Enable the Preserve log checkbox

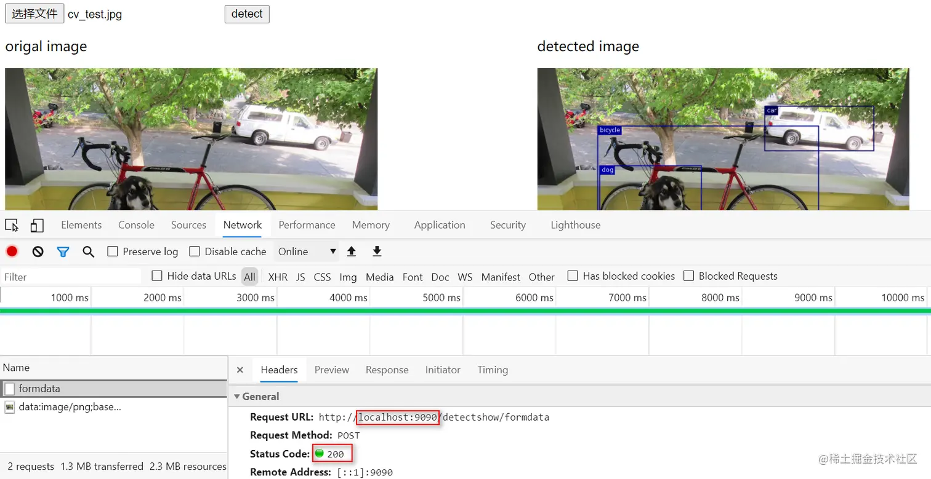pyautogui.click(x=113, y=251)
